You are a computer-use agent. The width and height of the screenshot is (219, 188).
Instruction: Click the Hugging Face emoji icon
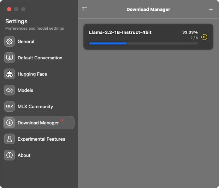click(x=9, y=74)
